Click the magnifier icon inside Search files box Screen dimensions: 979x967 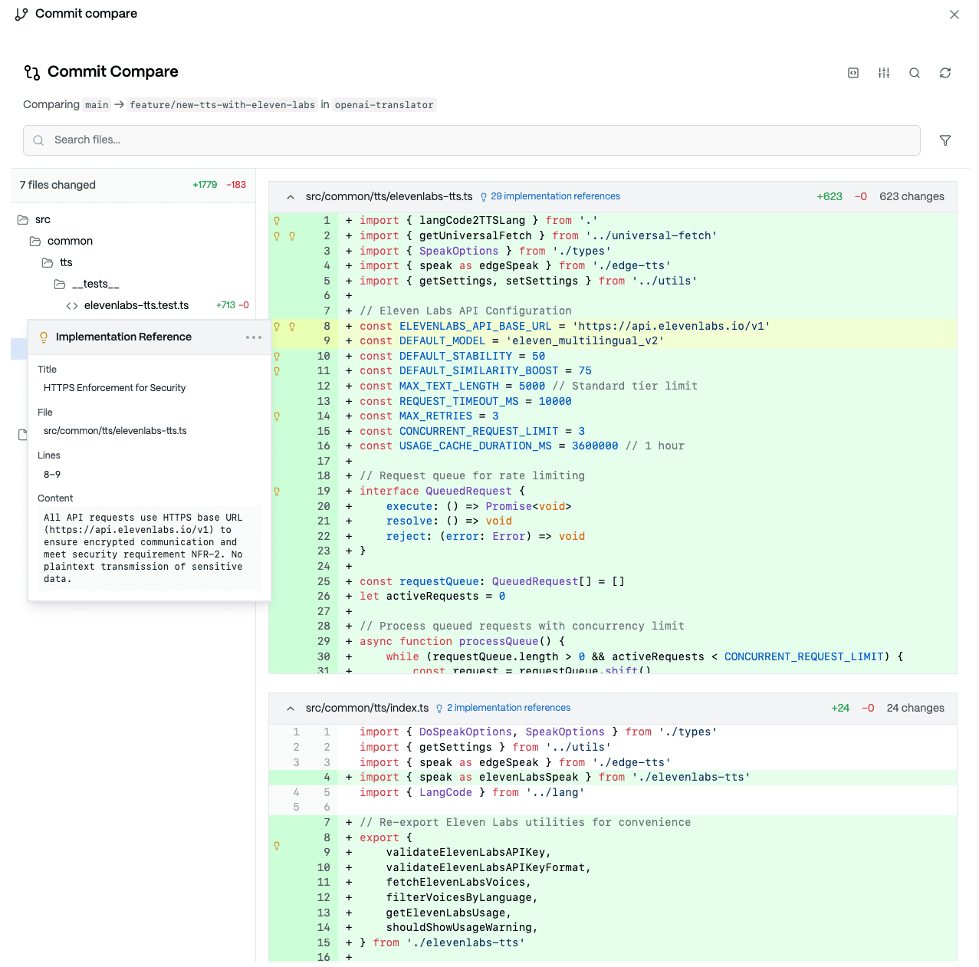[38, 140]
